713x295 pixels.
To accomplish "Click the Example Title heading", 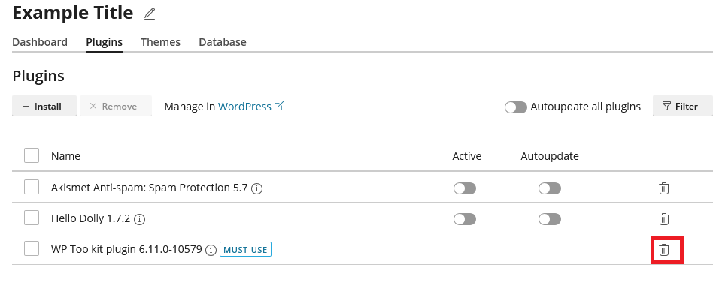I will (73, 13).
